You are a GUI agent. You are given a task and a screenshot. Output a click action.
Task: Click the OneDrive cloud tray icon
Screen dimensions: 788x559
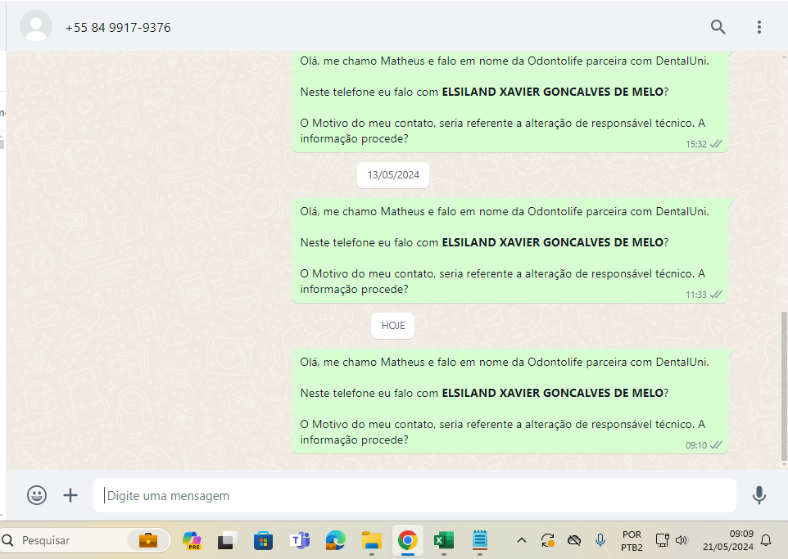click(x=574, y=540)
